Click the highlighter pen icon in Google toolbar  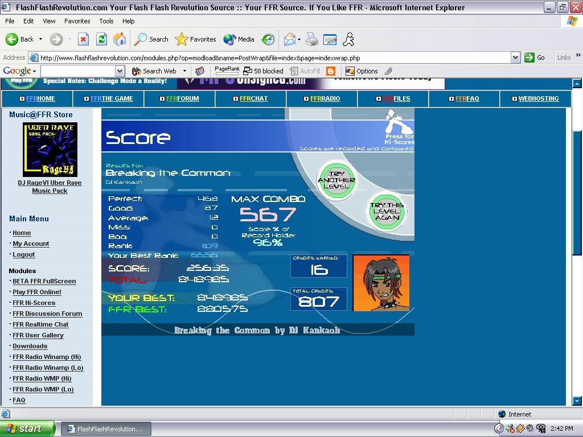pyautogui.click(x=388, y=71)
